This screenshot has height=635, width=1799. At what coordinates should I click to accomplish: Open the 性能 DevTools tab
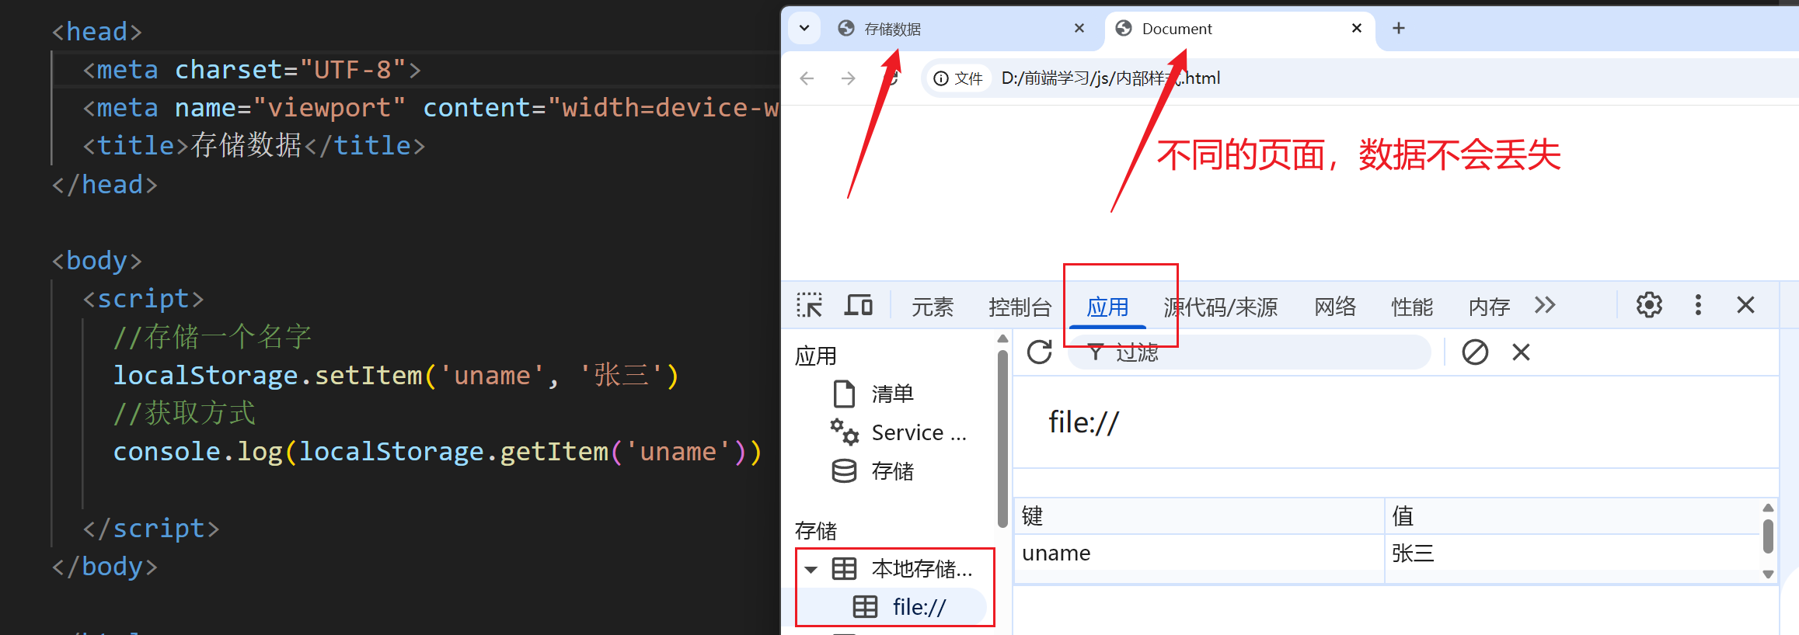1412,307
